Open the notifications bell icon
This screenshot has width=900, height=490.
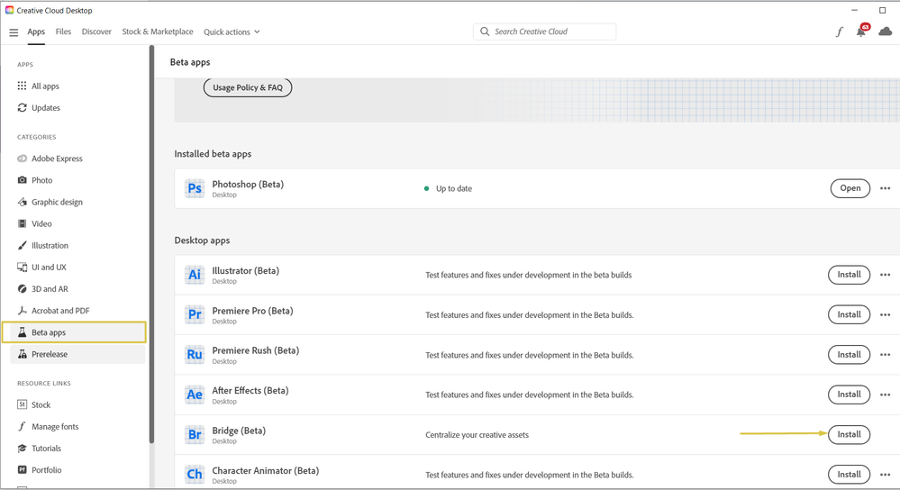[x=862, y=31]
